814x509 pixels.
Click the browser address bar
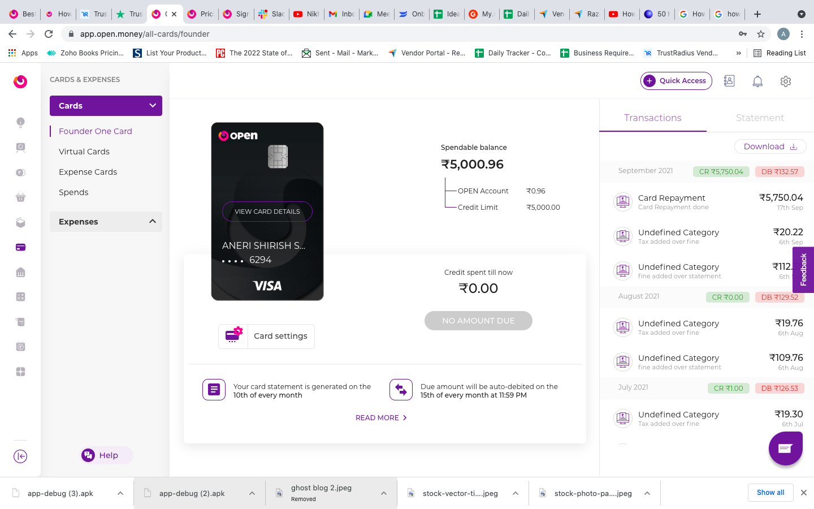pos(396,34)
